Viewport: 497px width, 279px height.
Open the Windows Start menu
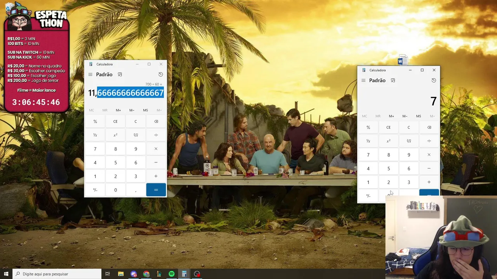pos(6,274)
